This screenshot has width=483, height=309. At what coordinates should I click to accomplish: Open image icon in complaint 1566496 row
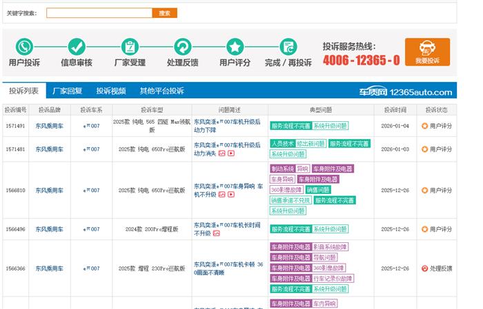pyautogui.click(x=216, y=233)
